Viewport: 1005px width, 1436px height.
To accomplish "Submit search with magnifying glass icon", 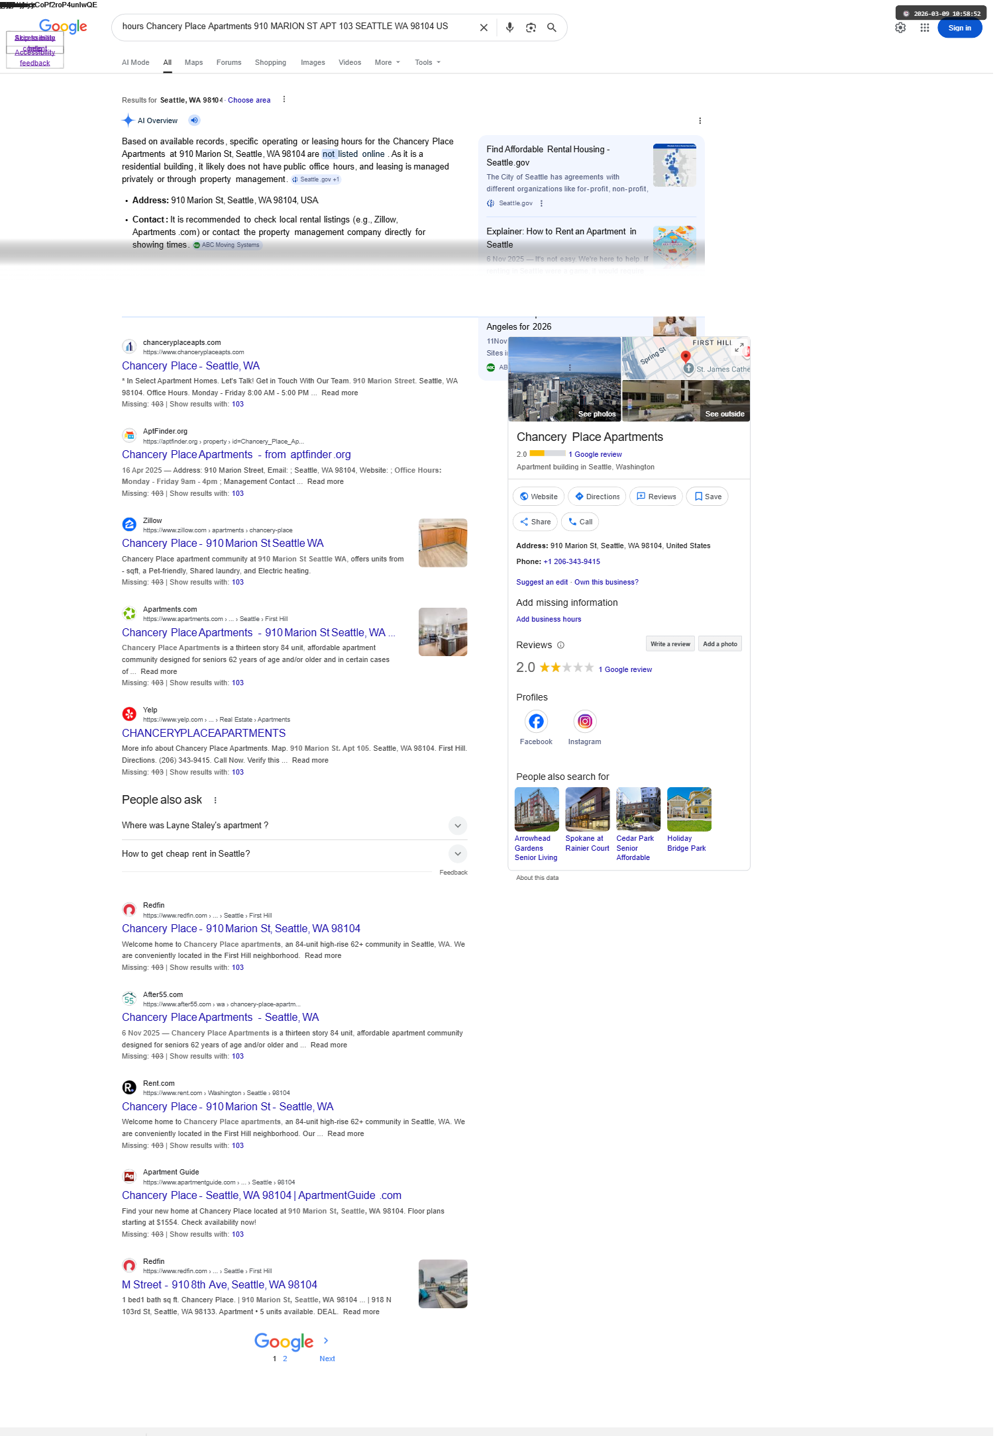I will pos(551,28).
